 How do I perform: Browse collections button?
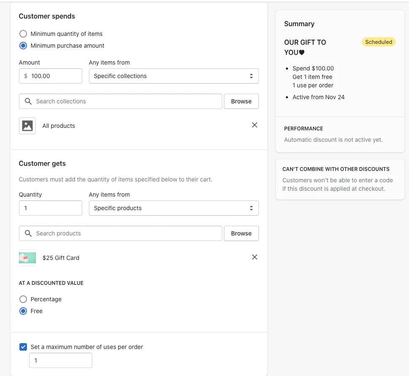[241, 101]
